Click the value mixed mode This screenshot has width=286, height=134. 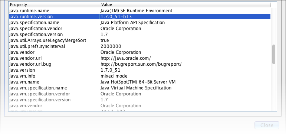pos(114,76)
